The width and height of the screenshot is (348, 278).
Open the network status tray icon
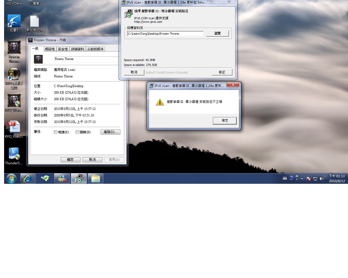click(x=315, y=179)
